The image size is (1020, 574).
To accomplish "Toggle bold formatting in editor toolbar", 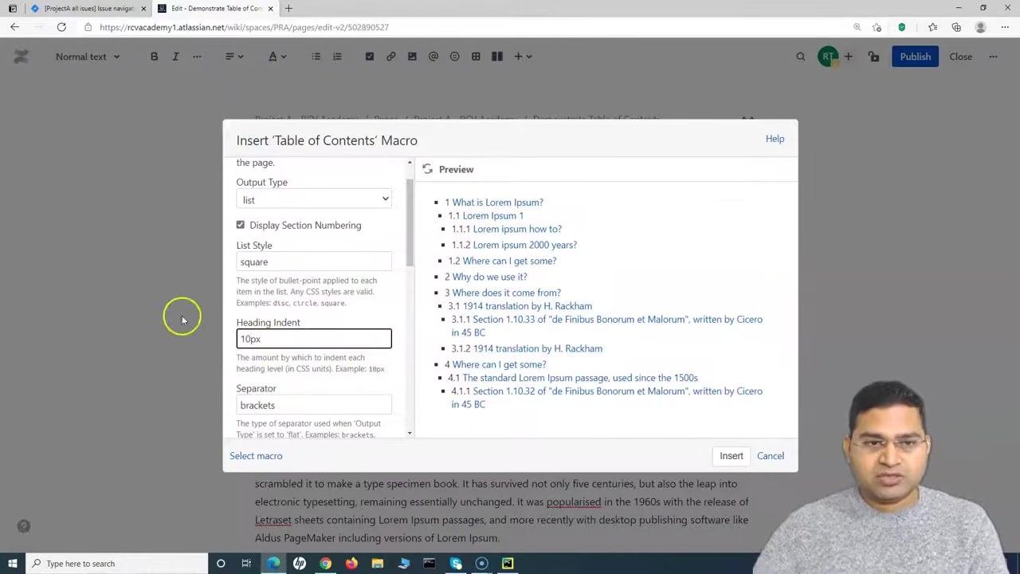I will [x=154, y=57].
